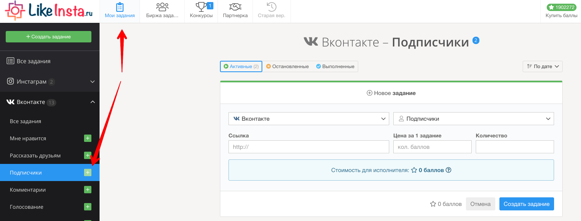
Task: Add new Комментарии task via plus
Action: [87, 190]
